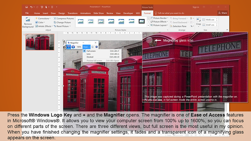251x141 pixels.
Task: Click the Magnifier zoom in plus button
Action: pyautogui.click(x=73, y=47)
